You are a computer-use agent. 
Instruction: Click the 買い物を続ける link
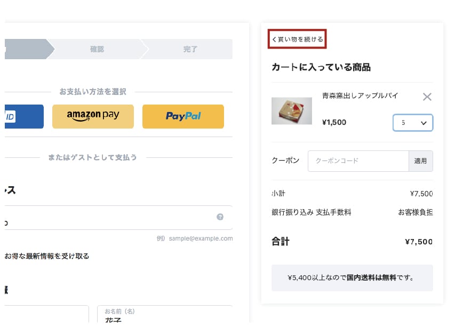pos(297,39)
